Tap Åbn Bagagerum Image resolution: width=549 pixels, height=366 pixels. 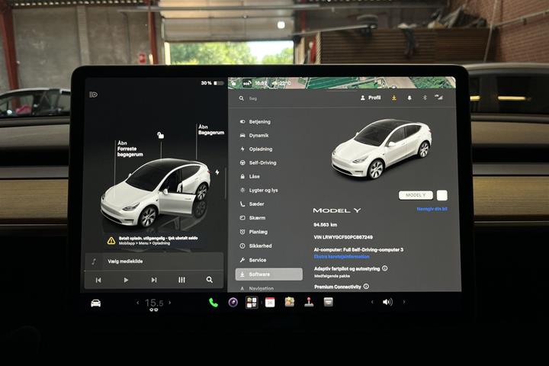click(x=211, y=130)
